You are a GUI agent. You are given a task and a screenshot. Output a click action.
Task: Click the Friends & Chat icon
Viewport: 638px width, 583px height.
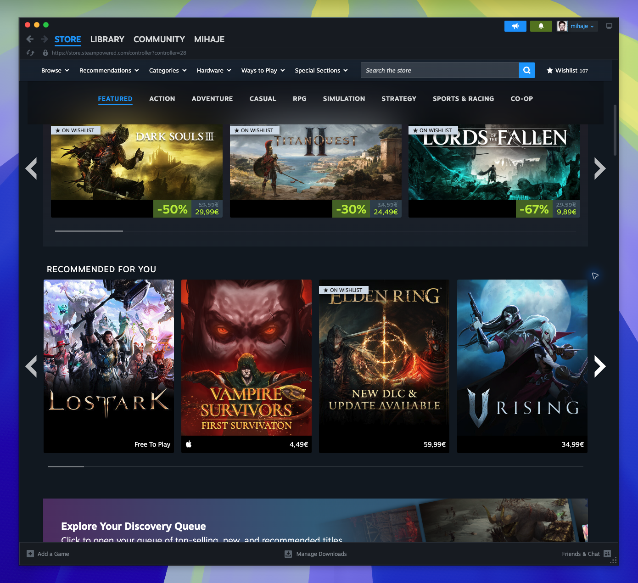click(x=607, y=554)
